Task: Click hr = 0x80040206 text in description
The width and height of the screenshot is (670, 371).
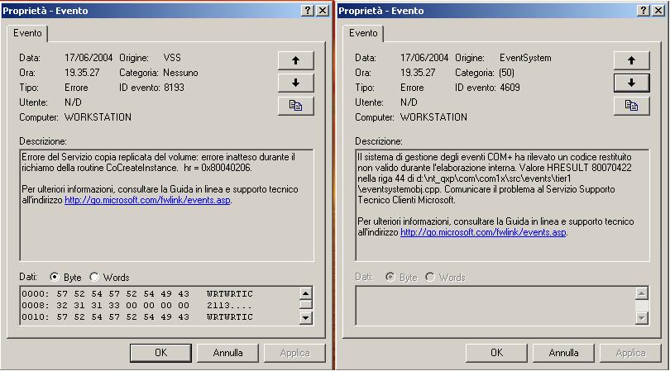Action: (218, 168)
